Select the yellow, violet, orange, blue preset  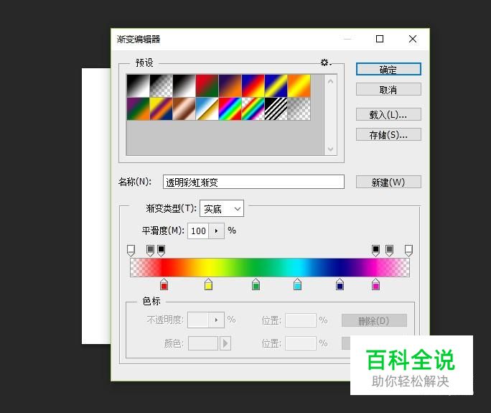162,108
